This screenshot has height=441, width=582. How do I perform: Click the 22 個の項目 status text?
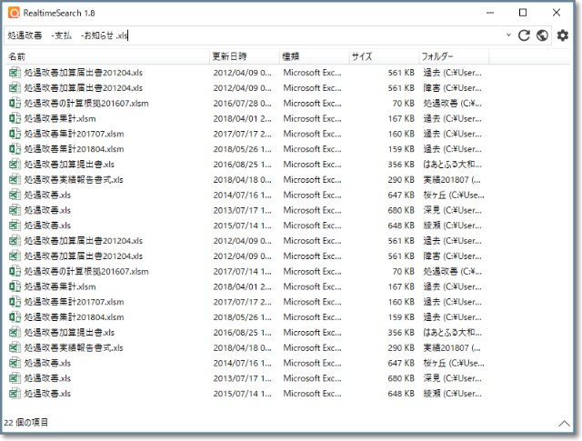point(27,423)
